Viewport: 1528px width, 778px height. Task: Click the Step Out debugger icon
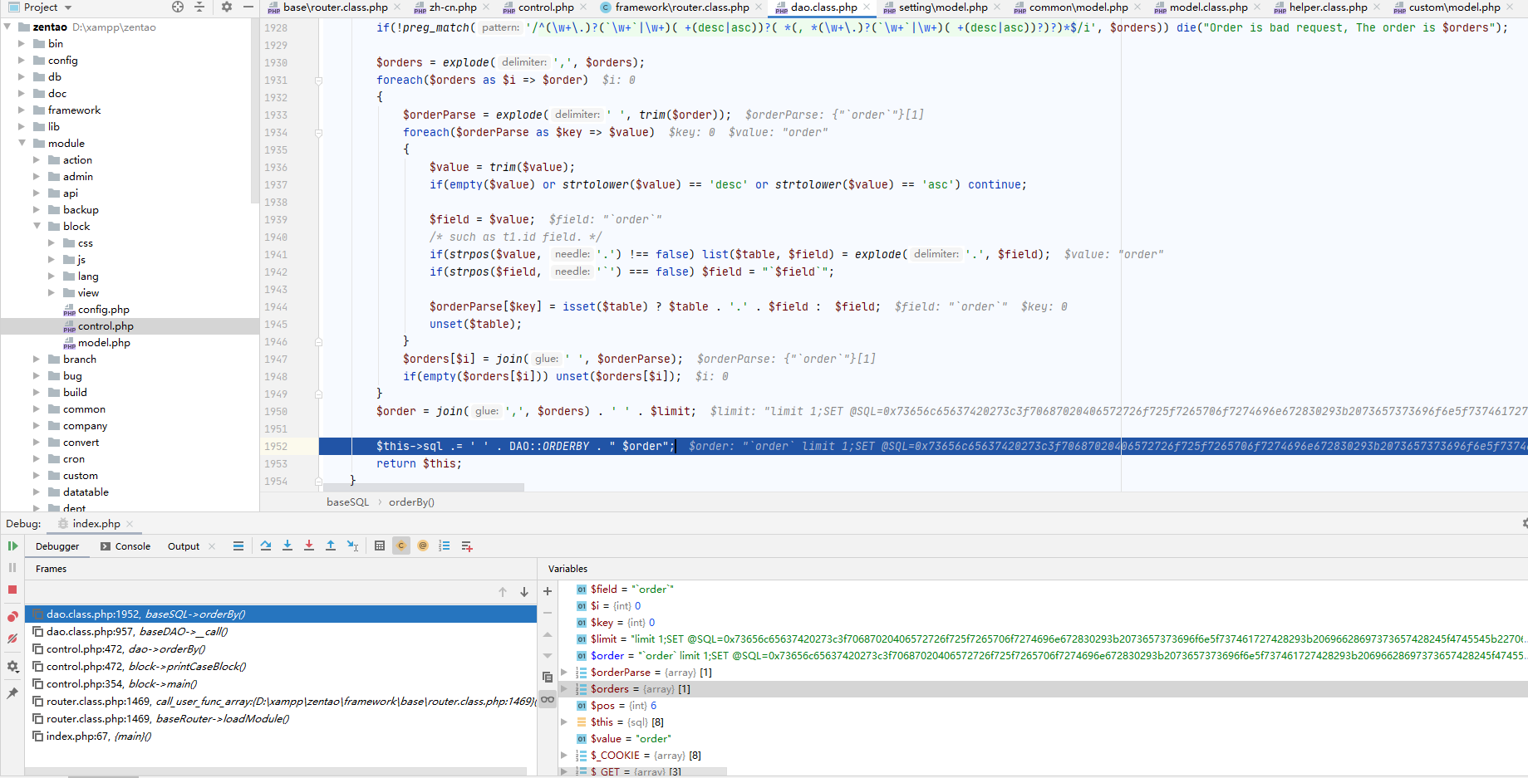(x=331, y=546)
